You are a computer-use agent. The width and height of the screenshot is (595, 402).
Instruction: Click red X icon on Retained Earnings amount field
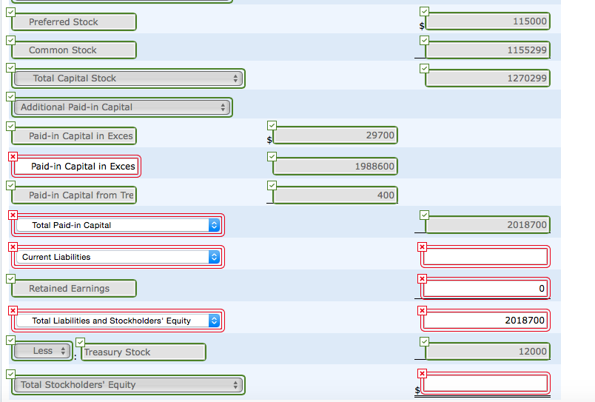coord(422,279)
